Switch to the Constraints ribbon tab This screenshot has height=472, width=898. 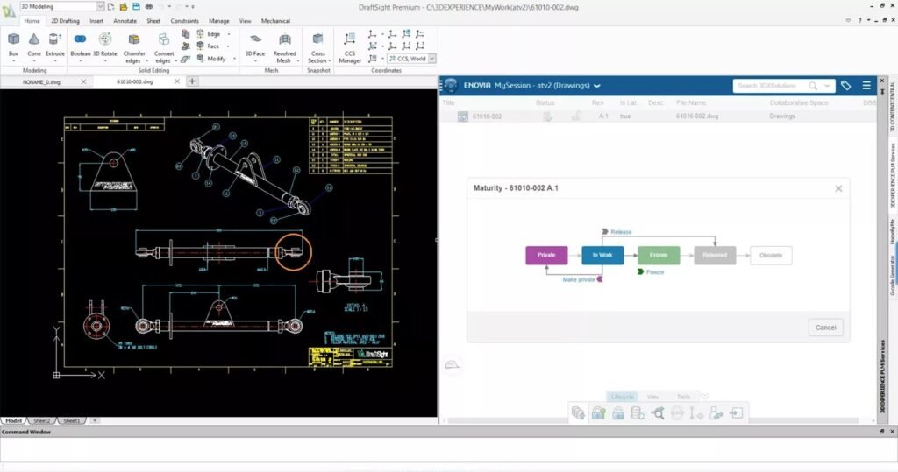coord(184,21)
